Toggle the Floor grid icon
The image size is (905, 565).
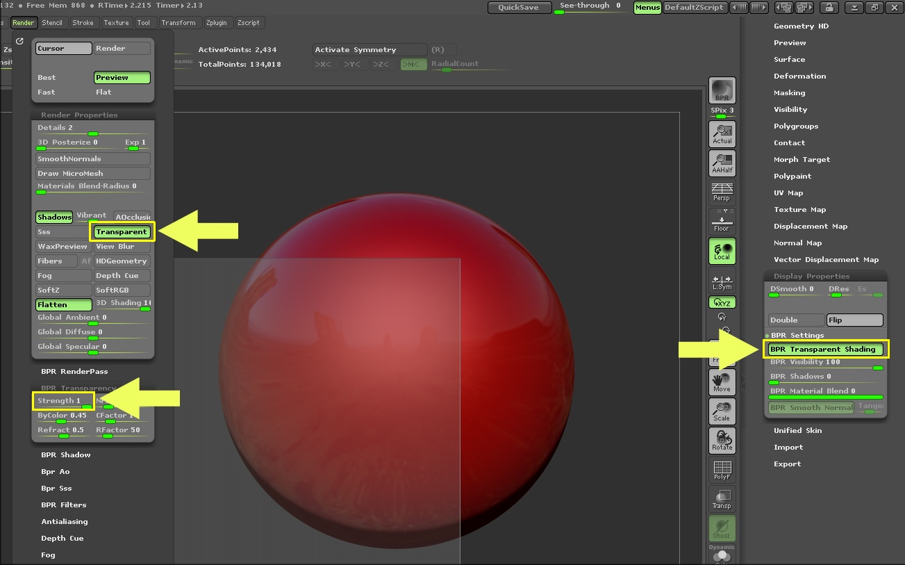(x=722, y=221)
